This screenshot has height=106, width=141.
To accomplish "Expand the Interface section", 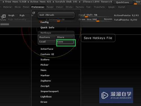I will point(47,49).
